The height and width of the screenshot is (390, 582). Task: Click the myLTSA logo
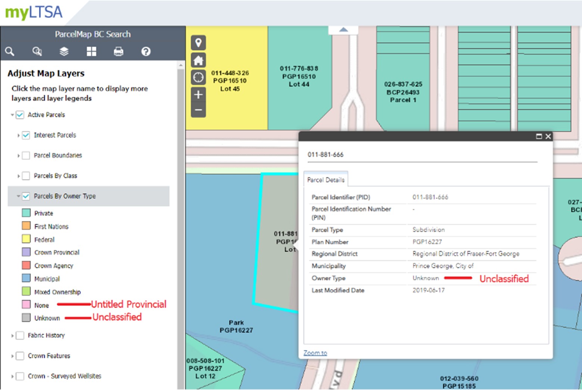[34, 12]
